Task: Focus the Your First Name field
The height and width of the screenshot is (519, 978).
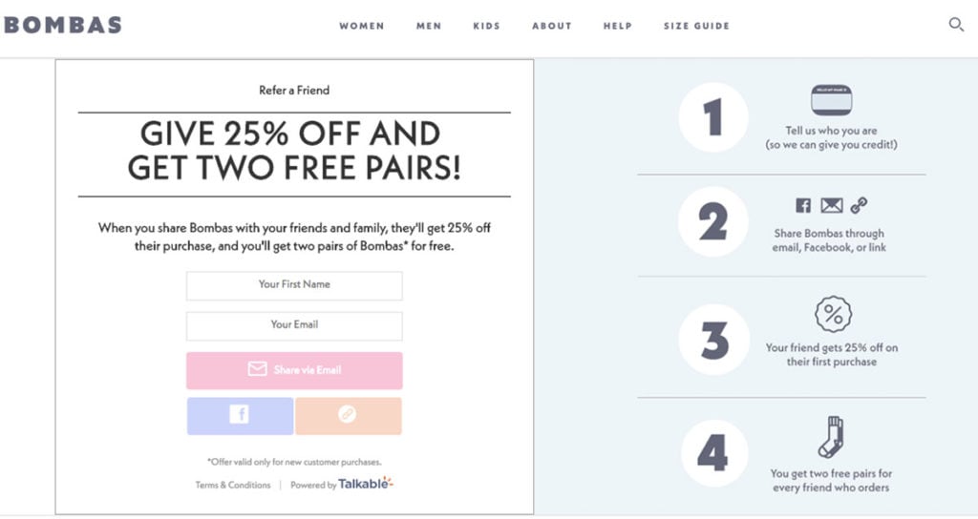Action: click(x=294, y=285)
